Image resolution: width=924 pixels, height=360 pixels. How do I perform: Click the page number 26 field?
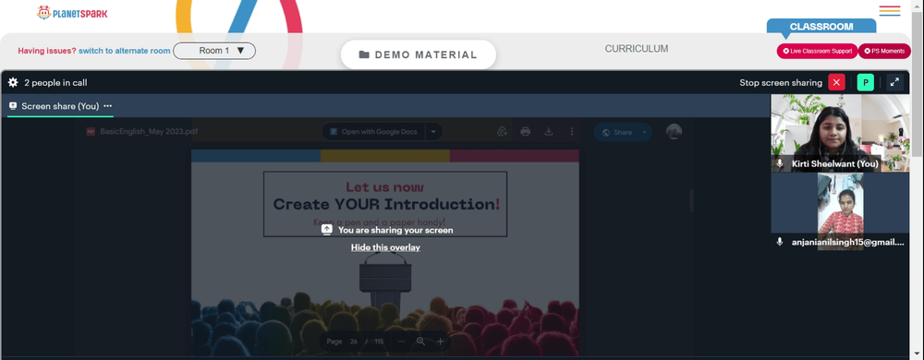[354, 342]
